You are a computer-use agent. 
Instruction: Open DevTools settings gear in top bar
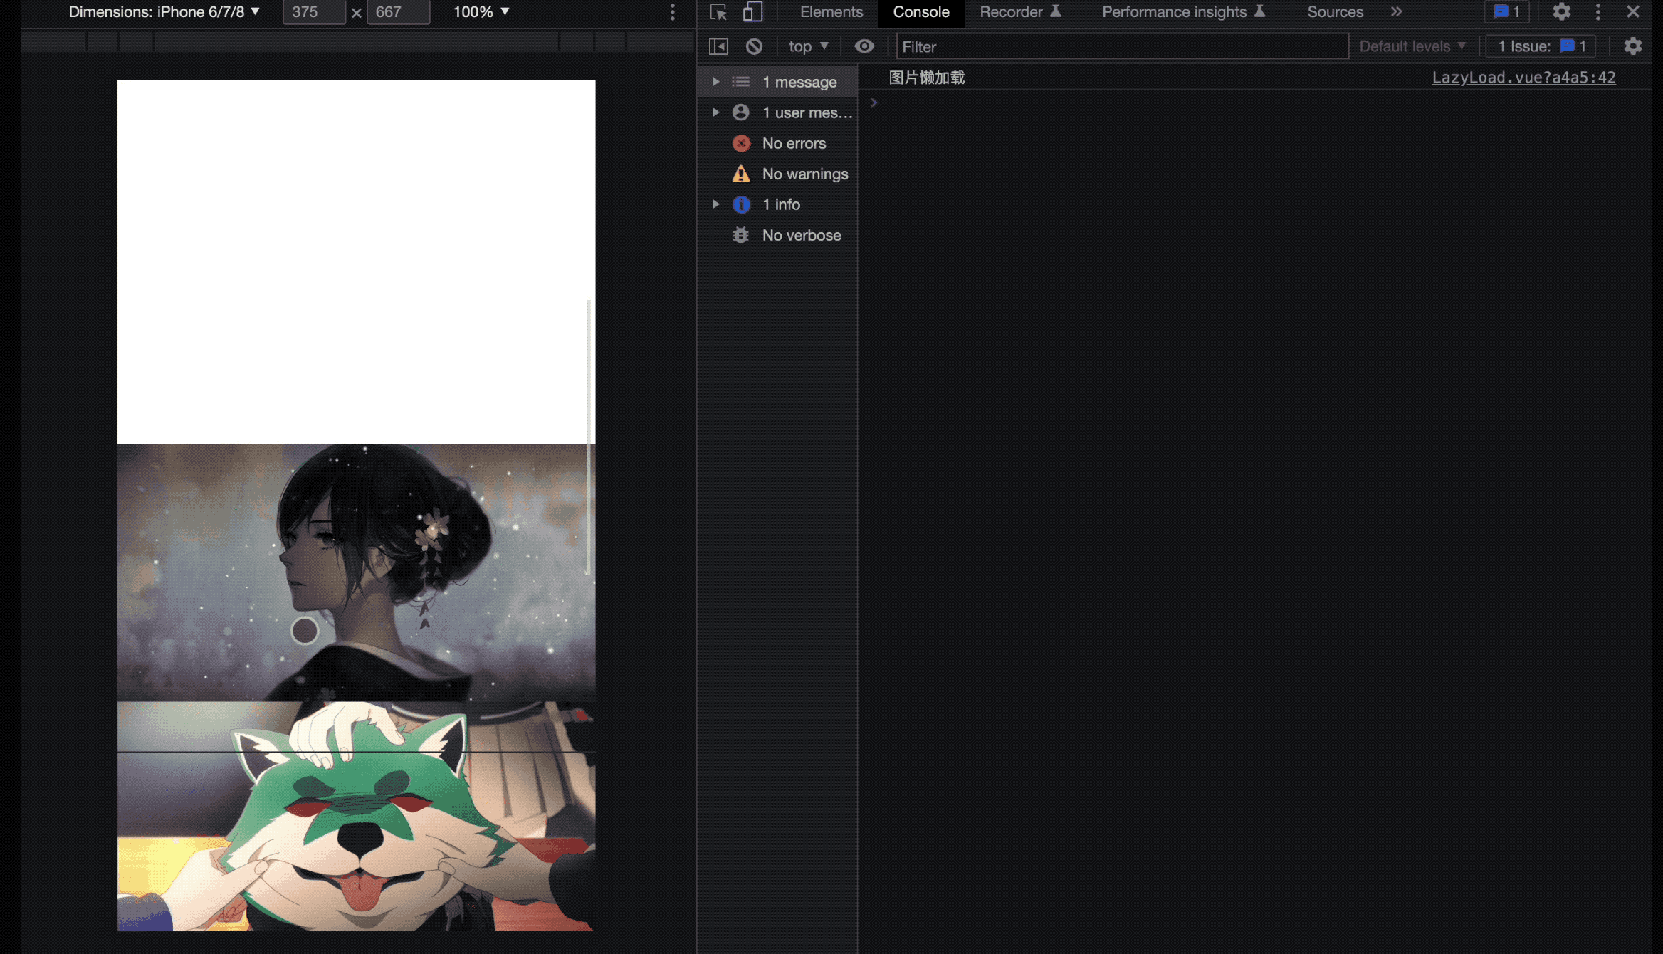[x=1561, y=12]
